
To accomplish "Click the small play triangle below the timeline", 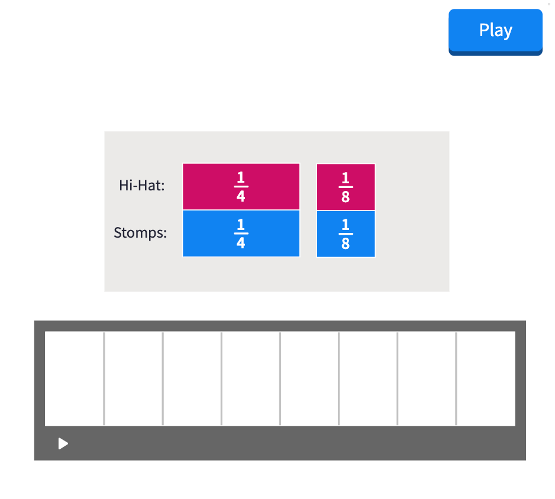I will tap(63, 443).
